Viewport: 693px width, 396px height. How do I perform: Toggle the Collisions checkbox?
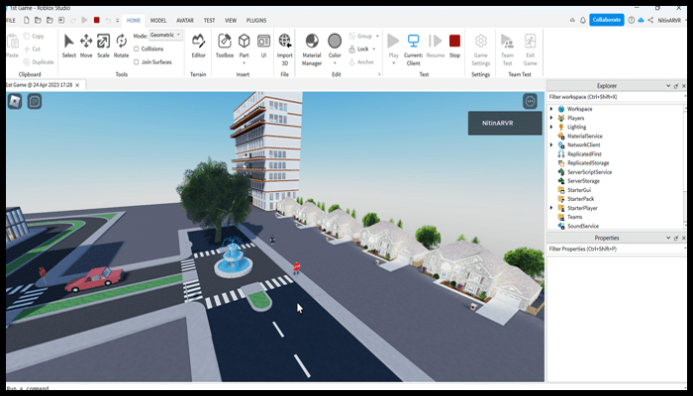(x=137, y=49)
